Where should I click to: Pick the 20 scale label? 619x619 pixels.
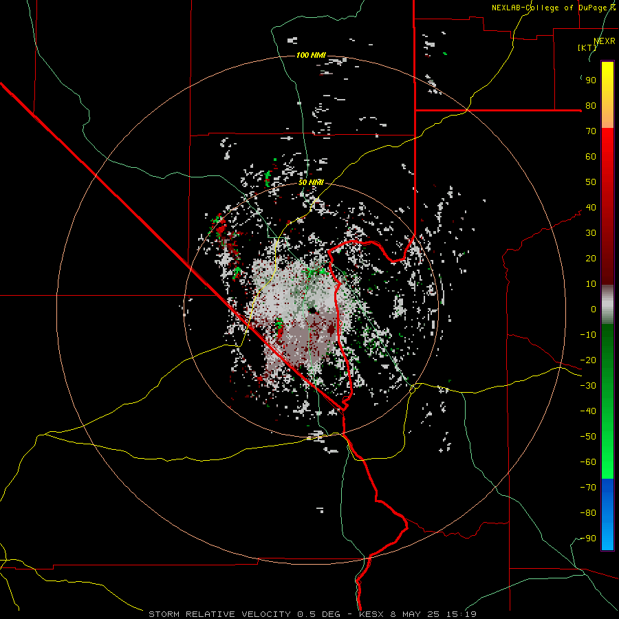pos(591,259)
